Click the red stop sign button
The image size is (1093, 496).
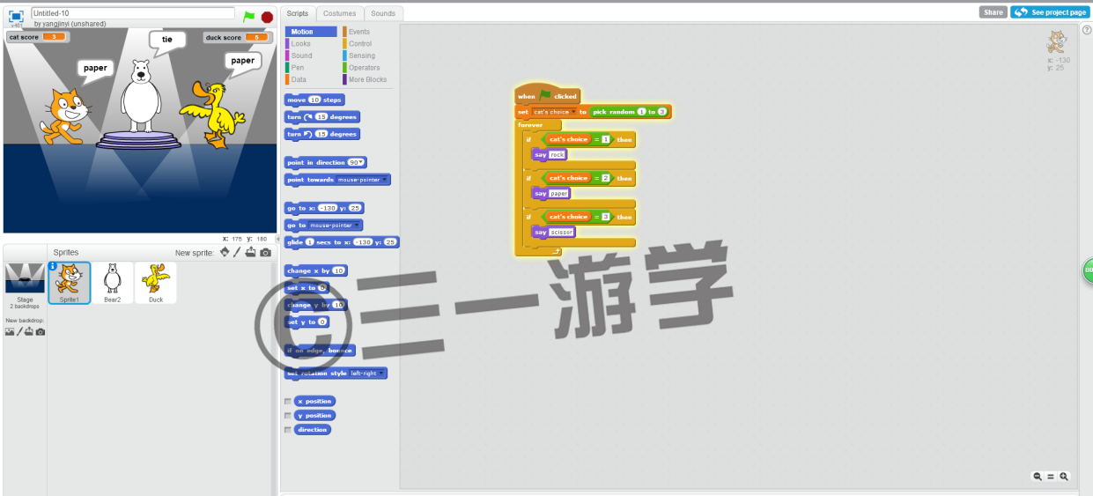(x=267, y=17)
